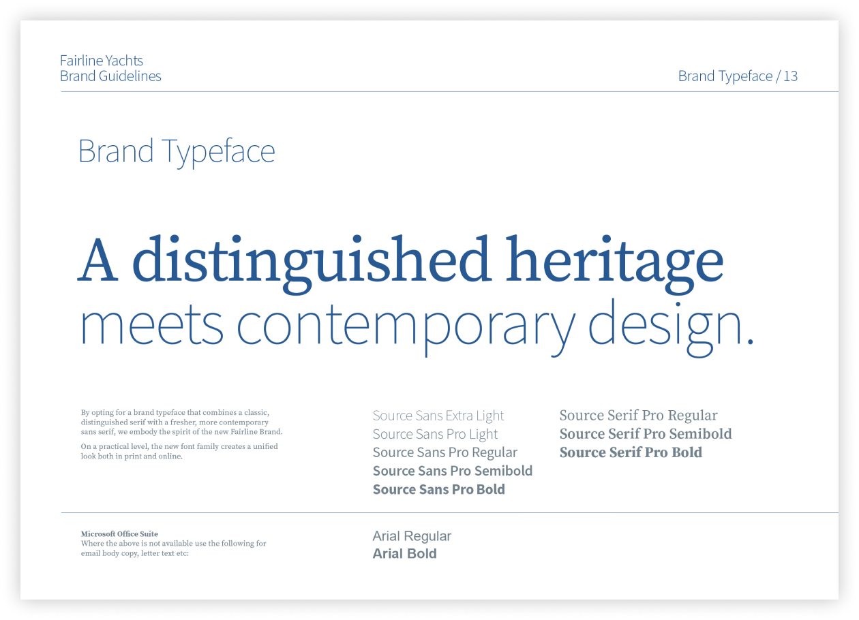
Task: Click the meets contemporary design headline
Action: (417, 326)
